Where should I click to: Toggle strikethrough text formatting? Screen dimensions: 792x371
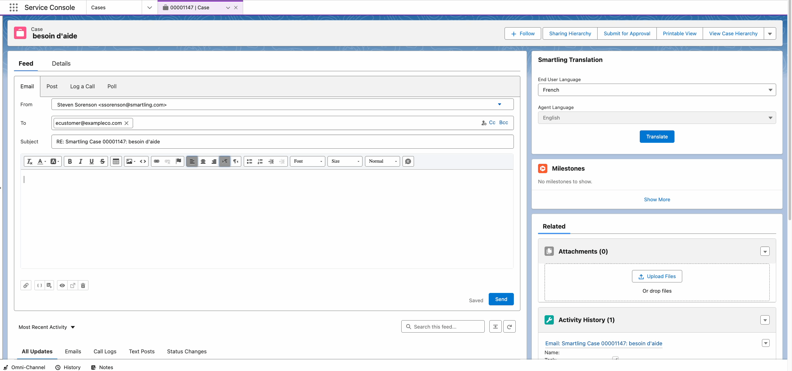tap(102, 161)
